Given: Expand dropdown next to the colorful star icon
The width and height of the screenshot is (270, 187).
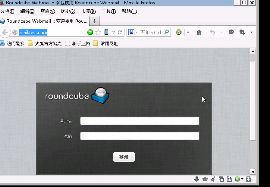Looking at the screenshot, I should (188, 32).
